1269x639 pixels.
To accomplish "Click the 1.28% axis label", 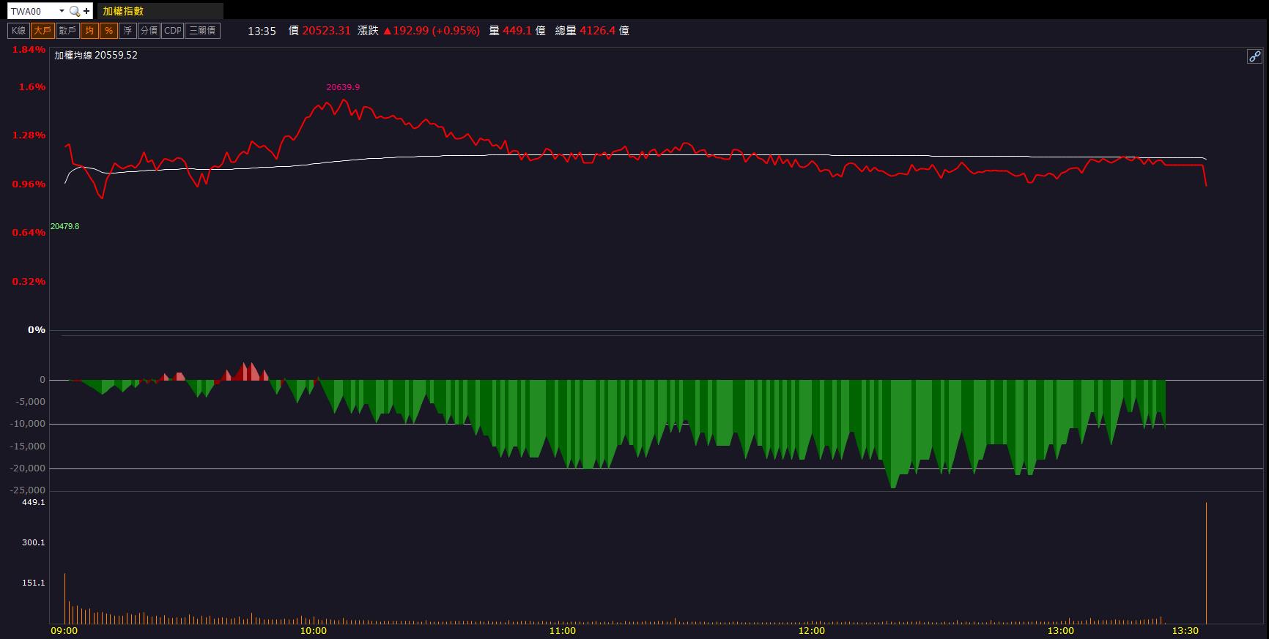I will point(29,135).
